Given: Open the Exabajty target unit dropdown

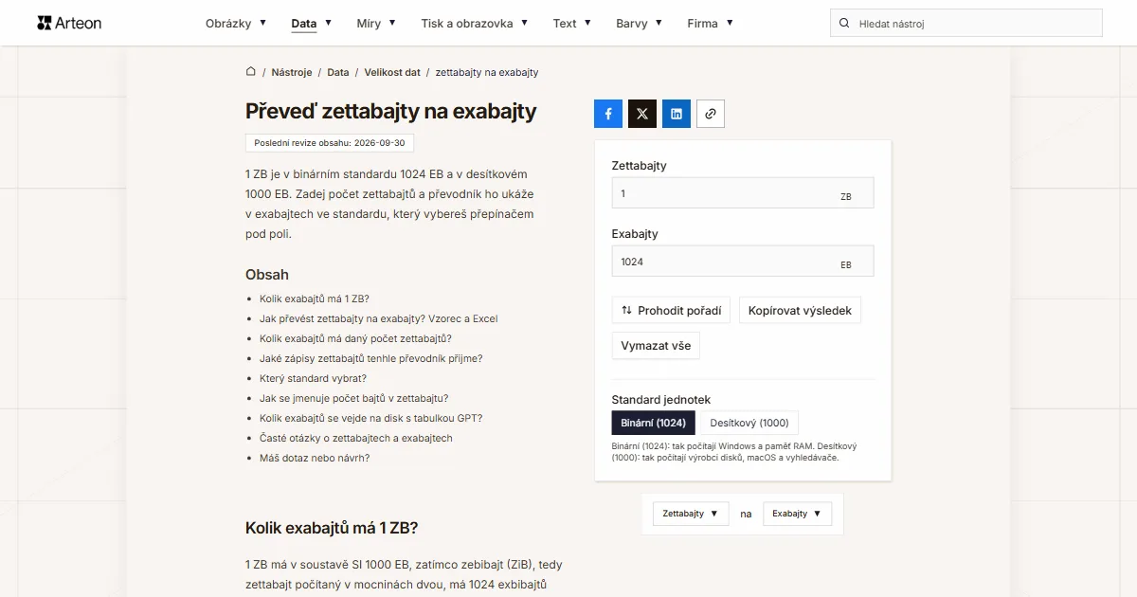Looking at the screenshot, I should tap(797, 514).
